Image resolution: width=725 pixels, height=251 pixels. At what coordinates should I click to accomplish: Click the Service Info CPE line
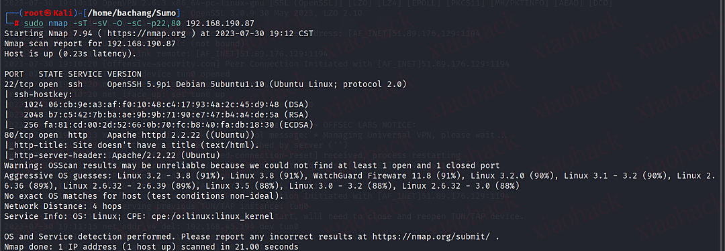[139, 216]
